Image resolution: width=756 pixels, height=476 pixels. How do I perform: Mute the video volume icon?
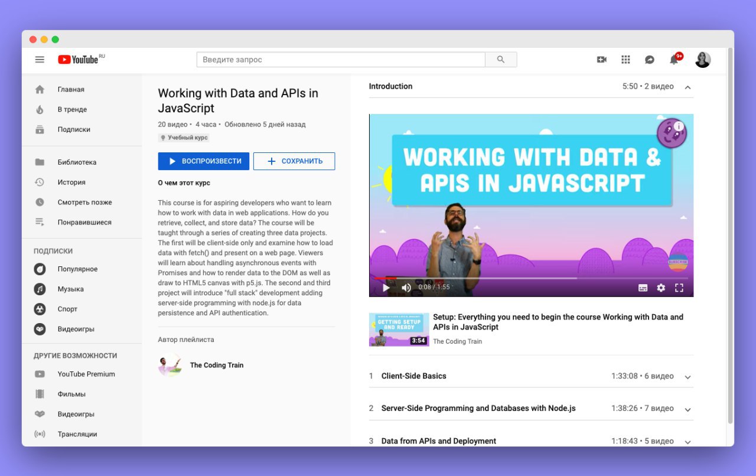pos(406,288)
